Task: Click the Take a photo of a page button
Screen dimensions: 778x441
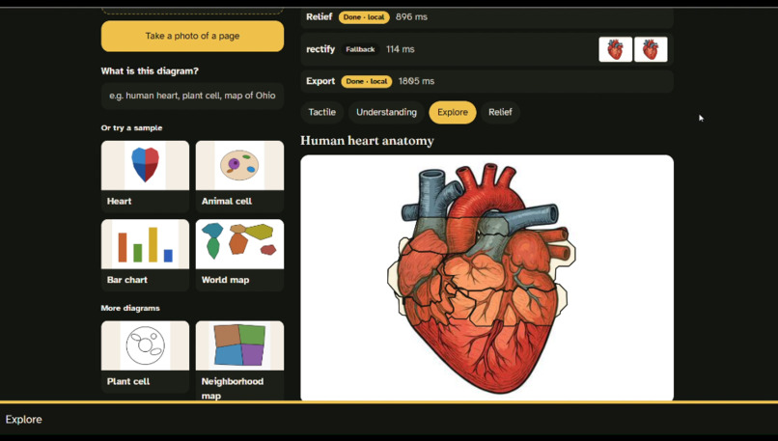Action: pos(192,36)
